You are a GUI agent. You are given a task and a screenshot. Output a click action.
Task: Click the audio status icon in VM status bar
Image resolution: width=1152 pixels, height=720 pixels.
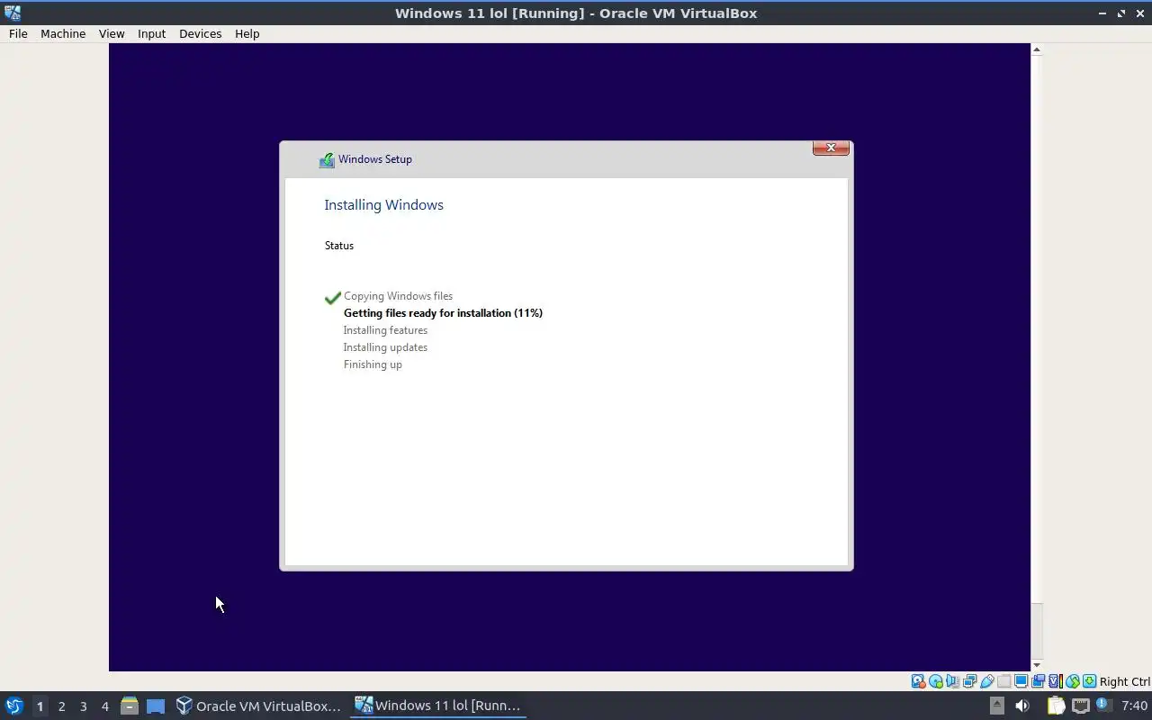(x=952, y=681)
